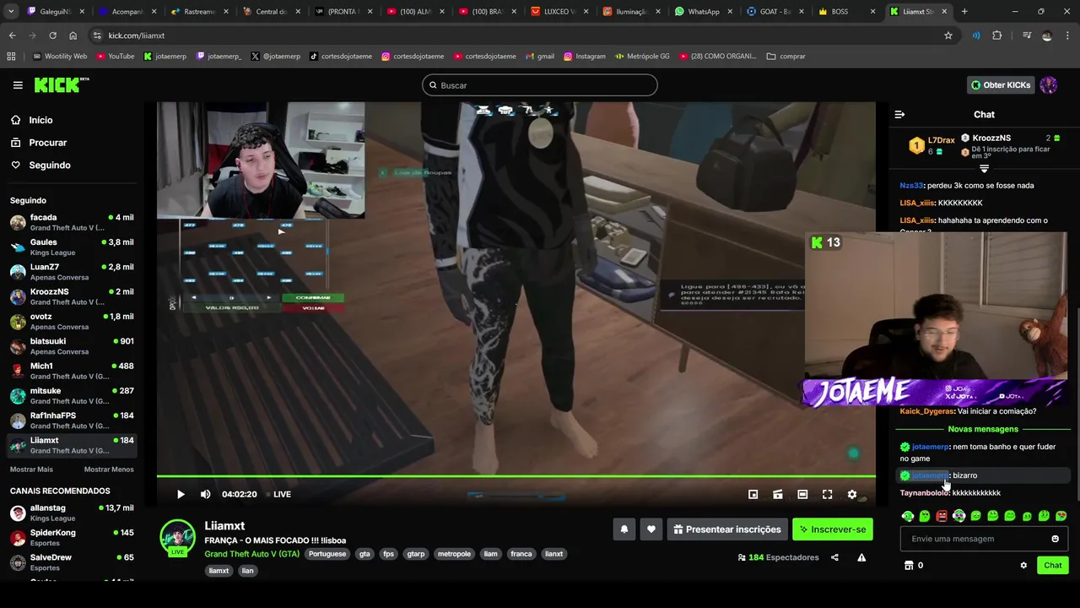
Task: Select the metropole tag
Action: tap(454, 554)
